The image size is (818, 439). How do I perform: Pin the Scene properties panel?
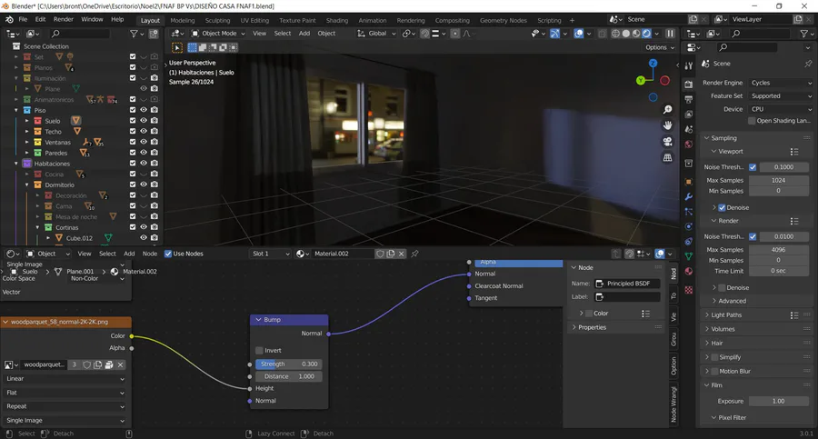pos(808,64)
